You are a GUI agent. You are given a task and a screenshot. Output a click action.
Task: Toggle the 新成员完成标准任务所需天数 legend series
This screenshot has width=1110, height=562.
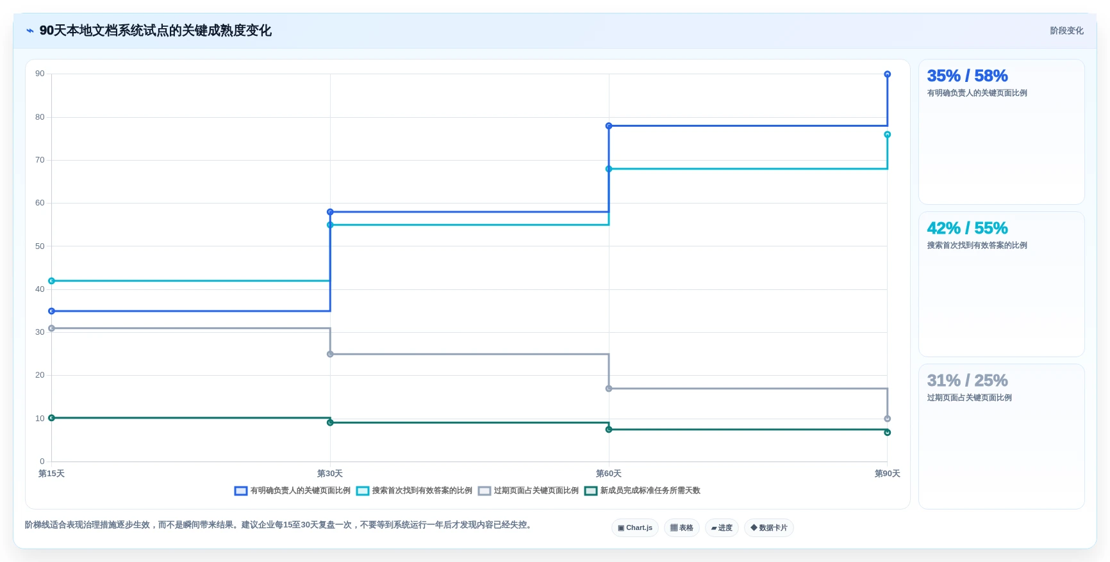click(642, 491)
